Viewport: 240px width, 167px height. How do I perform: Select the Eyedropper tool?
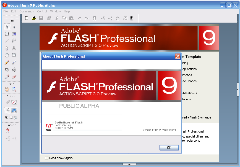(x=7, y=77)
